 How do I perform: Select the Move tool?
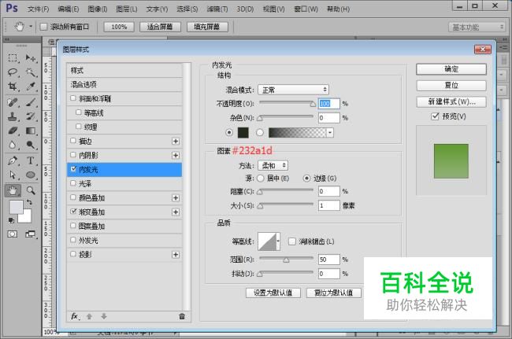coord(31,58)
